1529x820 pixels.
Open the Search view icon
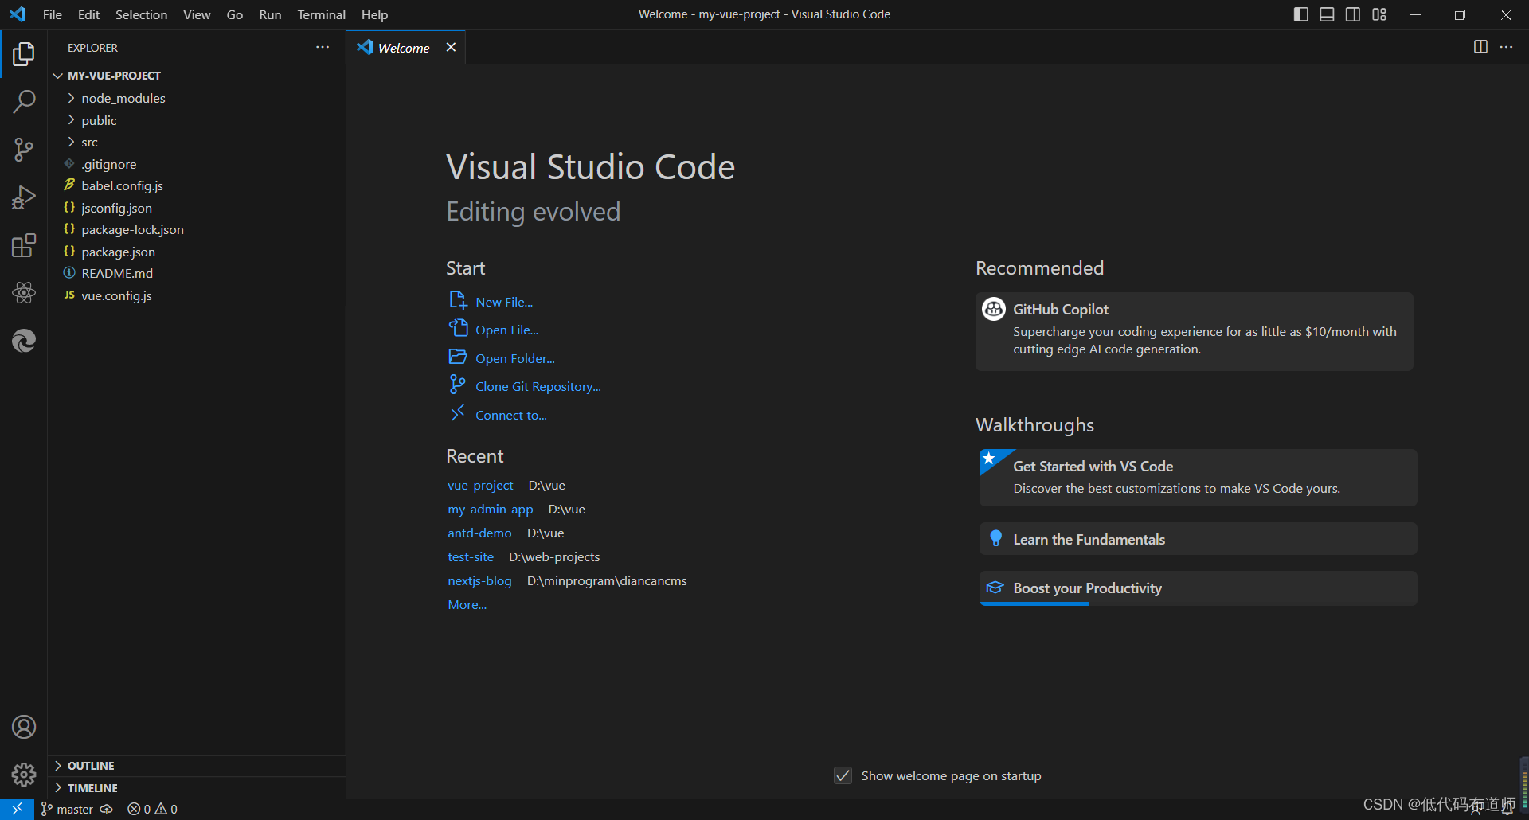pos(24,102)
